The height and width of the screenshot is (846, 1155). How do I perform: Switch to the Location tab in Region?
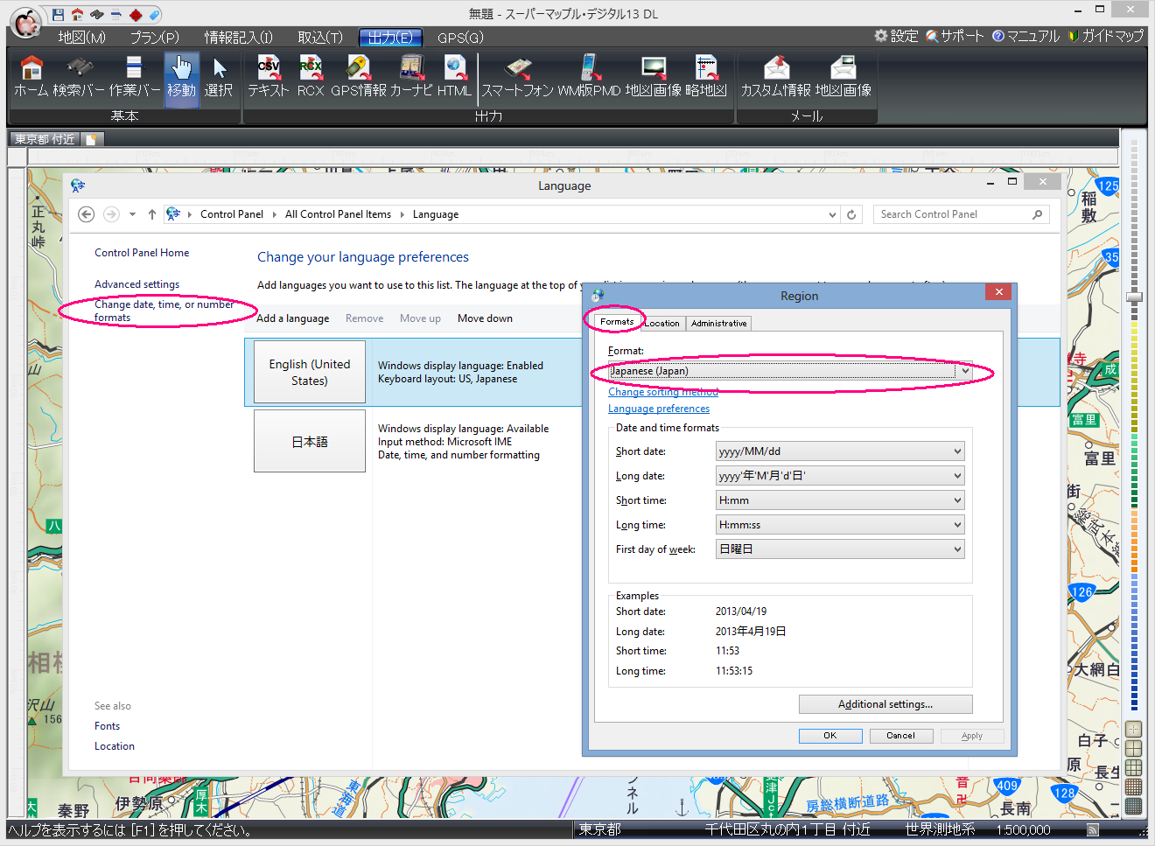(x=662, y=323)
